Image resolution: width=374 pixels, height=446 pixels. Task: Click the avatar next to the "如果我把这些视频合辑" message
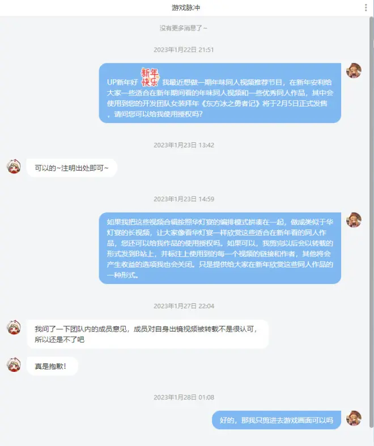[354, 220]
